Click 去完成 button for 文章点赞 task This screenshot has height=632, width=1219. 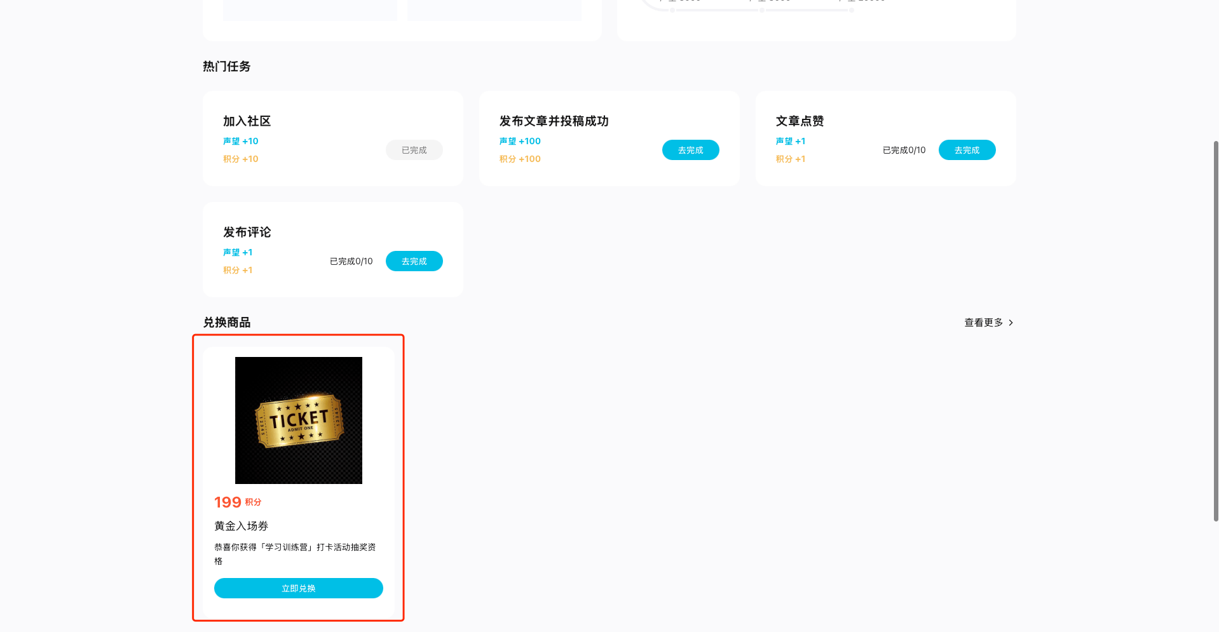click(x=967, y=150)
